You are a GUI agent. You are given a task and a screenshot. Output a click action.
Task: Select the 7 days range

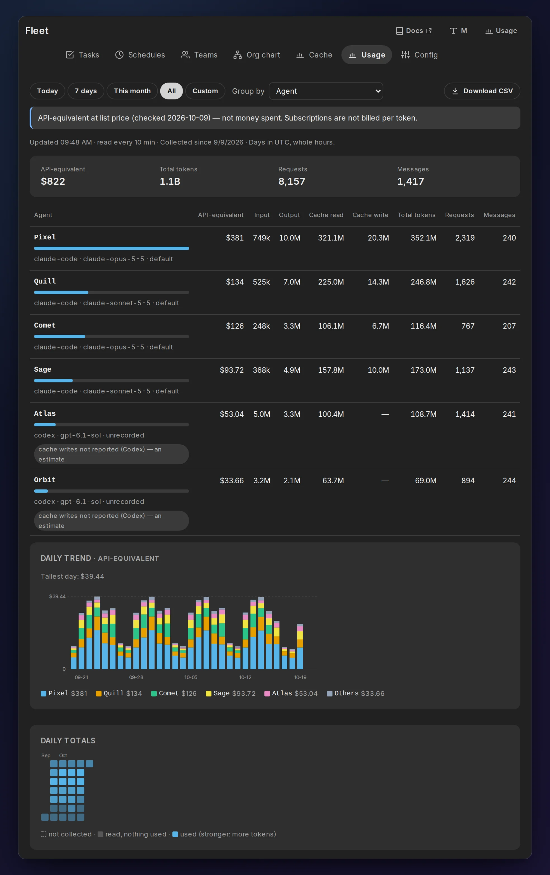click(x=86, y=91)
